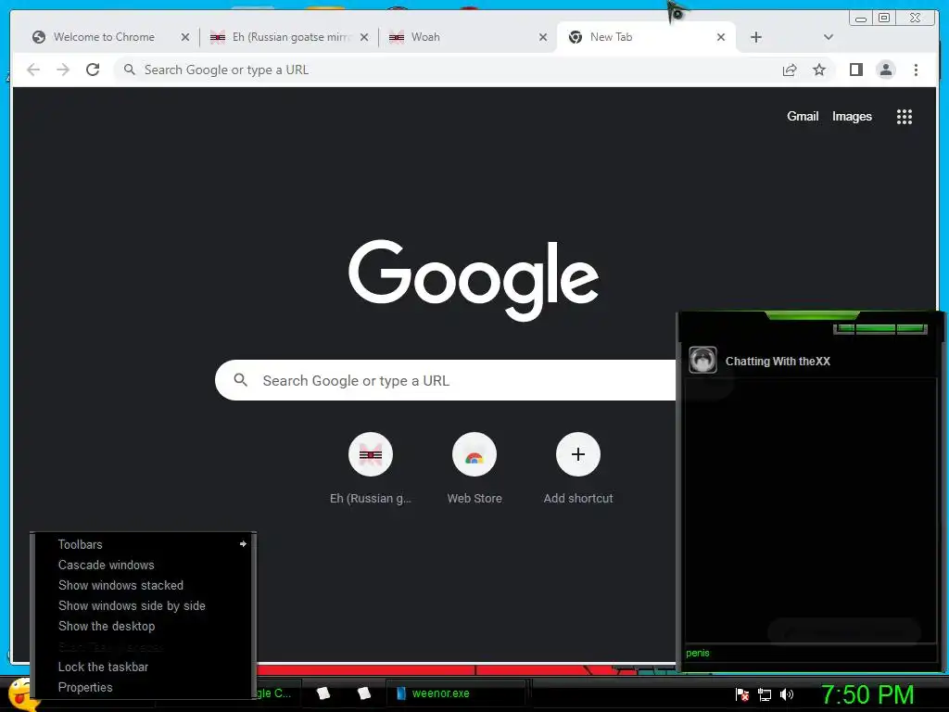Choose Cascade windows from context menu
This screenshot has width=949, height=712.
pos(144,565)
